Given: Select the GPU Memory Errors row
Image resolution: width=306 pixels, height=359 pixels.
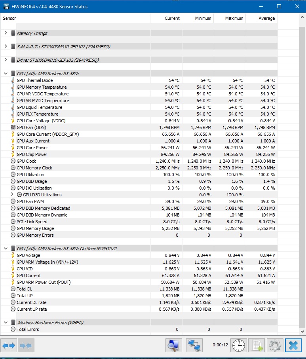Looking at the screenshot, I should (139, 235).
